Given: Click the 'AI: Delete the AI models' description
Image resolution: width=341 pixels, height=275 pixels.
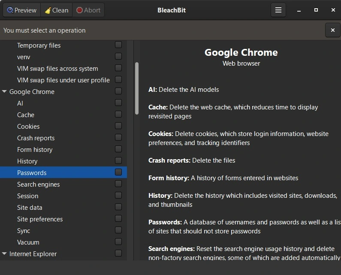Looking at the screenshot, I should (x=184, y=90).
